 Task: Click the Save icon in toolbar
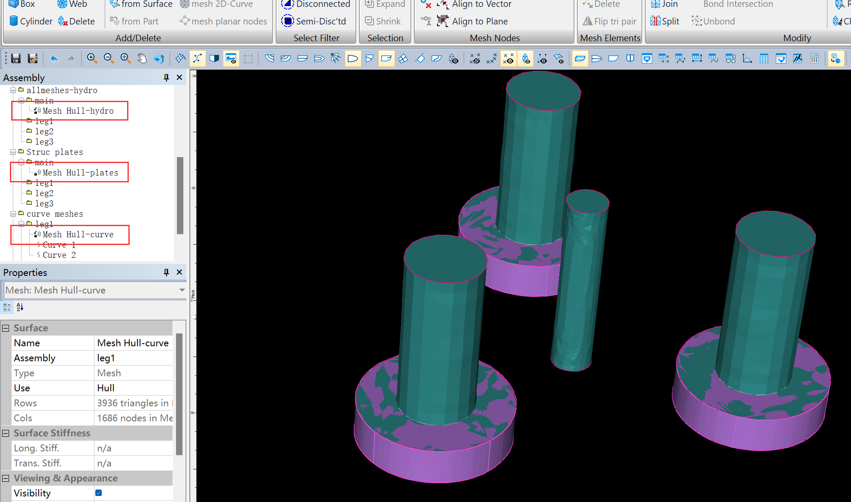pos(16,58)
